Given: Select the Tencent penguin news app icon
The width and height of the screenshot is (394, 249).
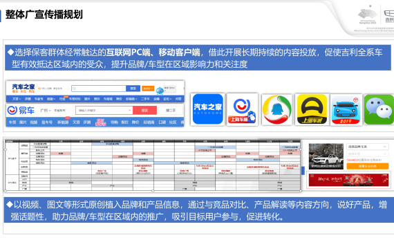Looking at the screenshot, I should coord(277,110).
